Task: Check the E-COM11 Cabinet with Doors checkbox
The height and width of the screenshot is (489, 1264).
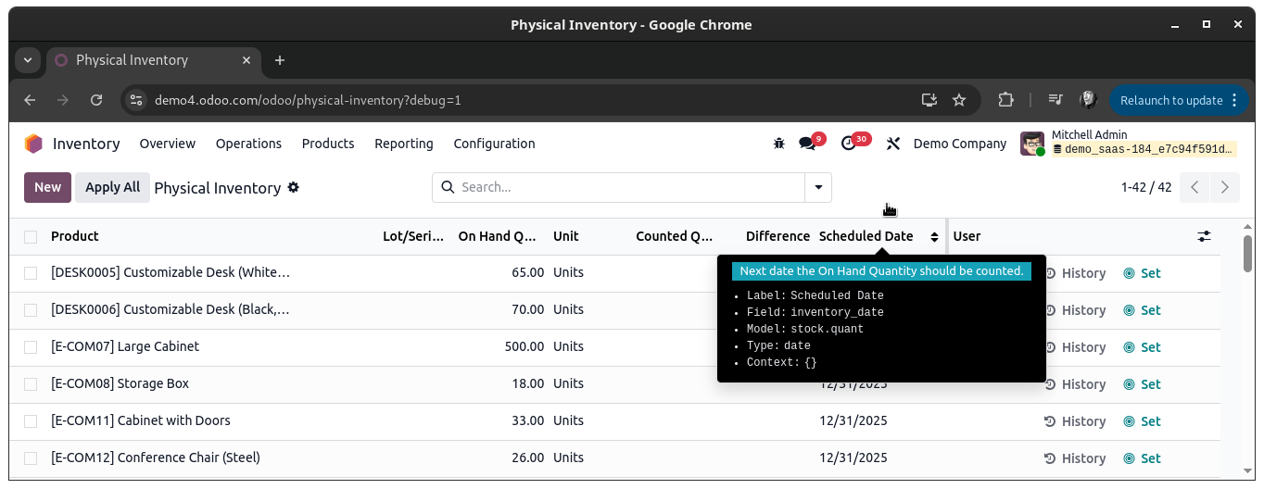Action: point(31,421)
